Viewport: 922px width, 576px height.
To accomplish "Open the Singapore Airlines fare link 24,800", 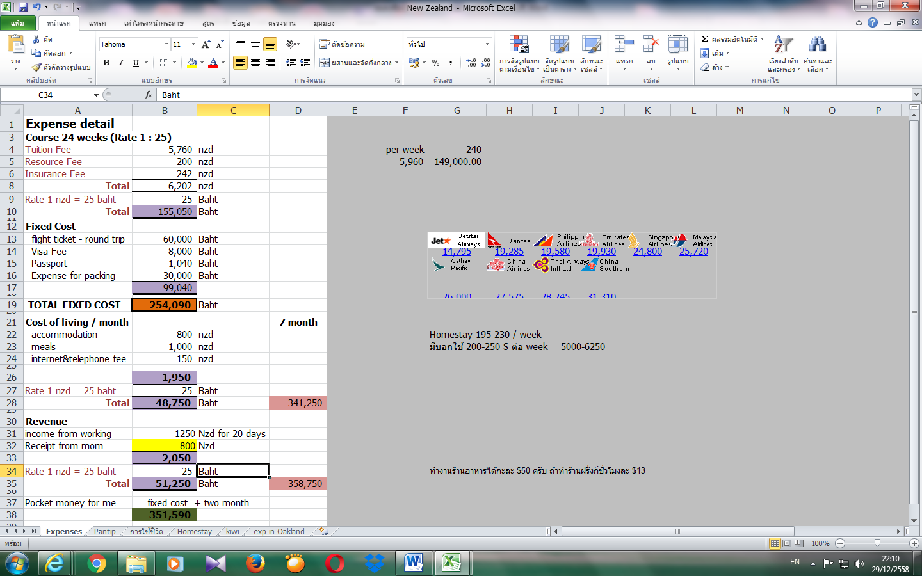I will [x=647, y=252].
